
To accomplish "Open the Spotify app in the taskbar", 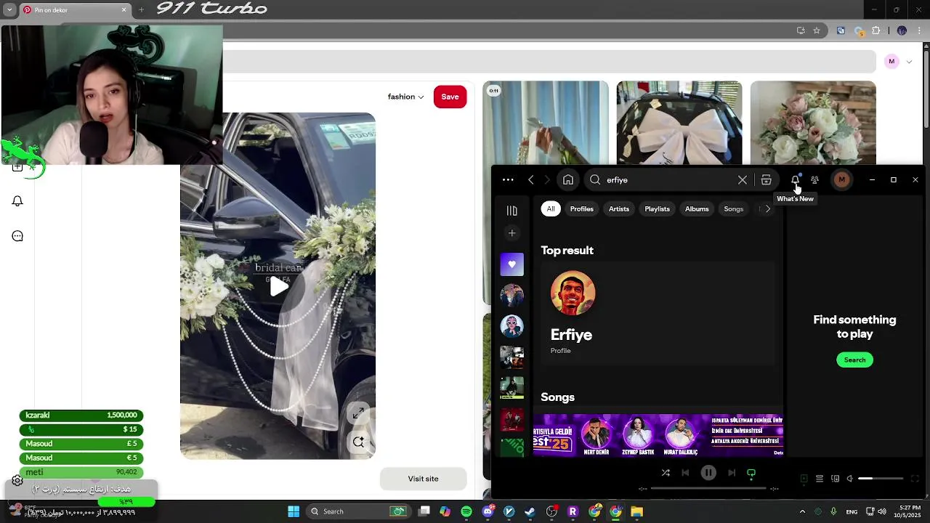I will click(x=466, y=512).
